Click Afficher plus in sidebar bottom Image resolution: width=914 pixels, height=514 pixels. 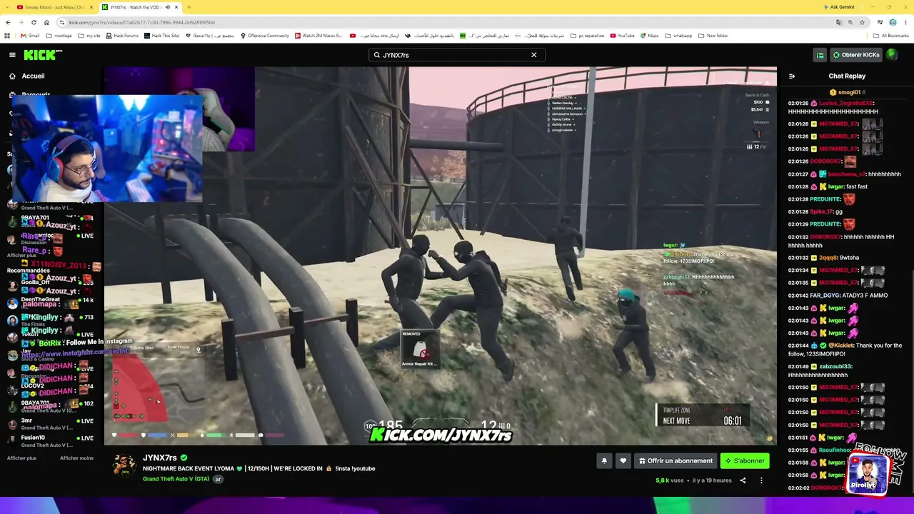pyautogui.click(x=21, y=458)
